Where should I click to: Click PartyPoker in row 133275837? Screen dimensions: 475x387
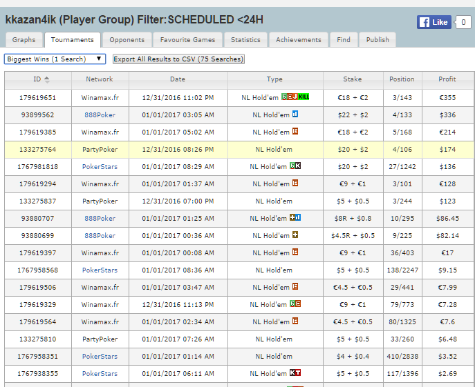100,201
